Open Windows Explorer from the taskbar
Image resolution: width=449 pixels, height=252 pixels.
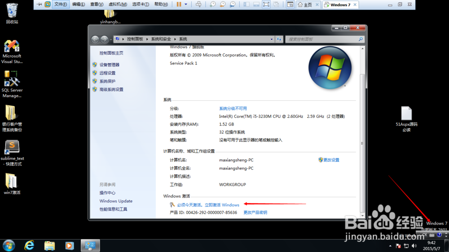[49, 245]
